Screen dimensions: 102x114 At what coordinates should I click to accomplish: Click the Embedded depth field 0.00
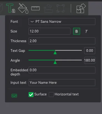coord(62,70)
